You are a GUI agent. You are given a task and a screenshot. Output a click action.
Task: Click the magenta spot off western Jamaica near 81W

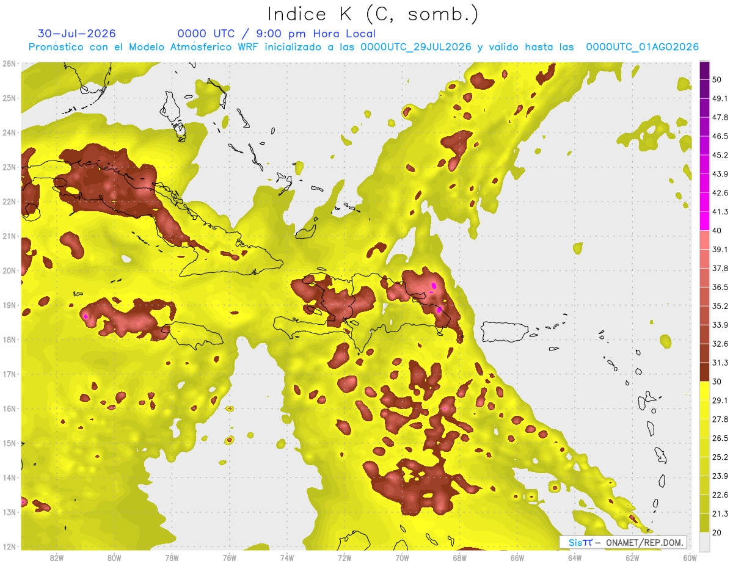(x=86, y=316)
